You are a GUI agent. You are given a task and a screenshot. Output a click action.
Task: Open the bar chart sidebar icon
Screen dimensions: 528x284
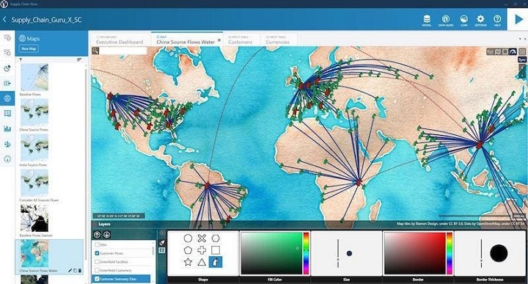coord(7,128)
